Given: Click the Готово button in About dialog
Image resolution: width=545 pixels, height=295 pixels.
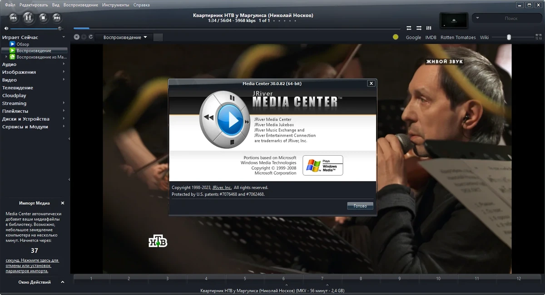Looking at the screenshot, I should click(360, 206).
